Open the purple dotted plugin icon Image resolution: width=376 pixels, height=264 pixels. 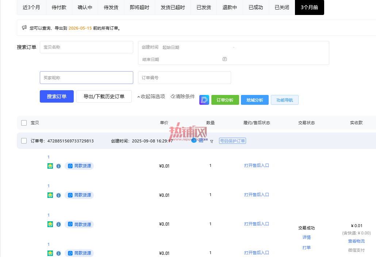[204, 100]
